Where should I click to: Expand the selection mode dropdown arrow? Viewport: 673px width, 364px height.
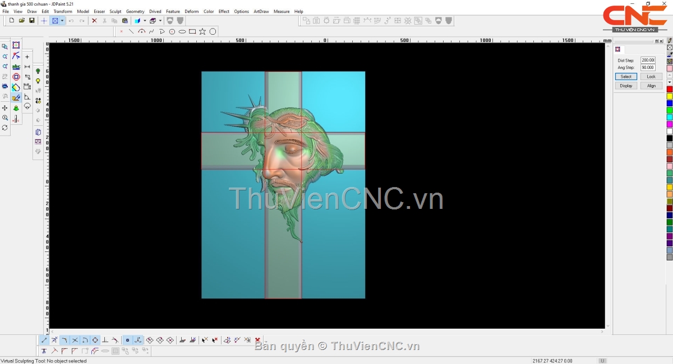click(62, 21)
